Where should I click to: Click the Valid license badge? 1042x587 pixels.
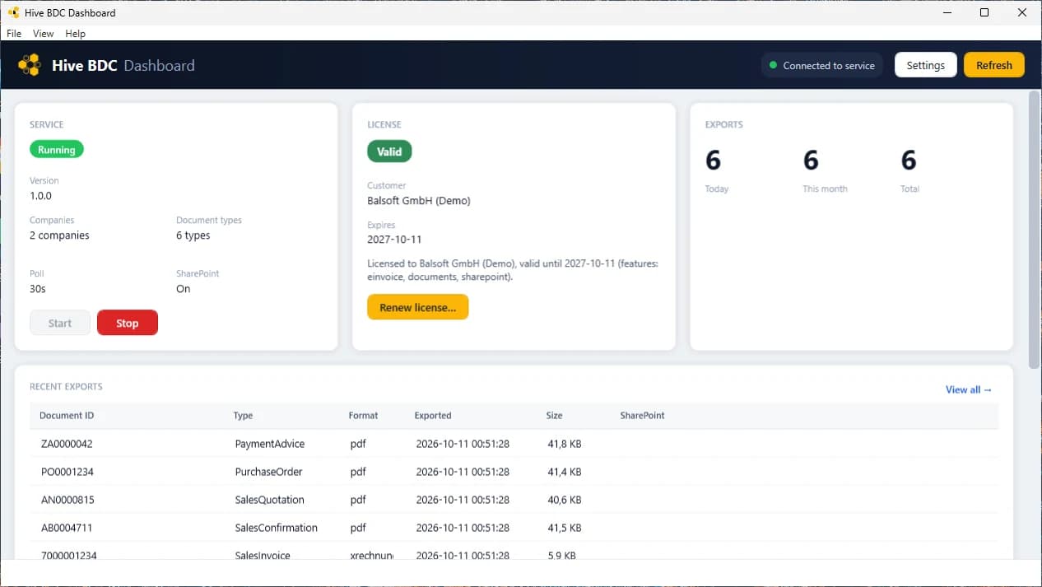pos(389,151)
